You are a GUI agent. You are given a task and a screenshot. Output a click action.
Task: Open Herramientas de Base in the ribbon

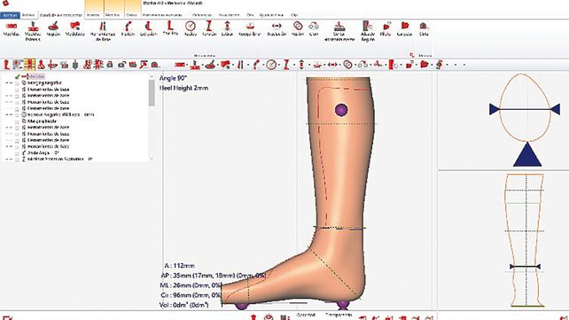103,31
